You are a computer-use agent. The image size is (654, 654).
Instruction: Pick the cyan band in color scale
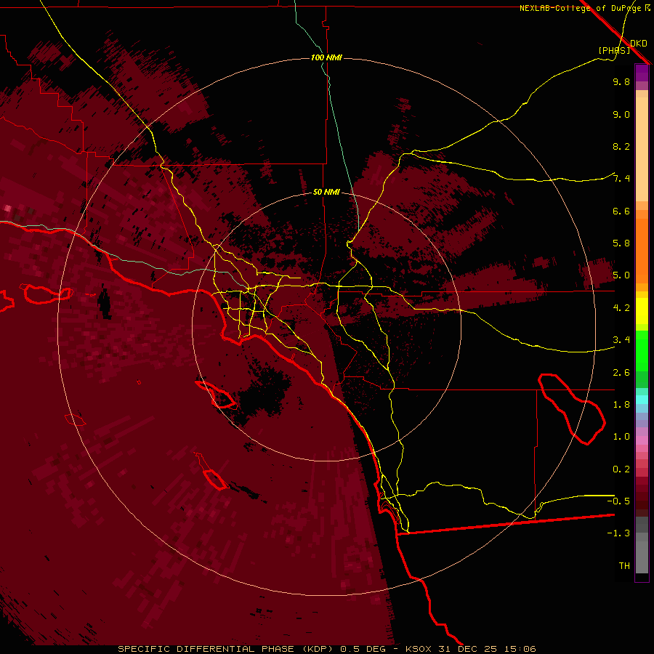pyautogui.click(x=642, y=400)
